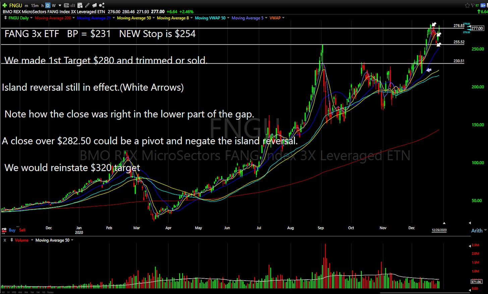Click the triangle at top of the volume scale
Viewport: 488px width, 294px height.
pyautogui.click(x=469, y=246)
